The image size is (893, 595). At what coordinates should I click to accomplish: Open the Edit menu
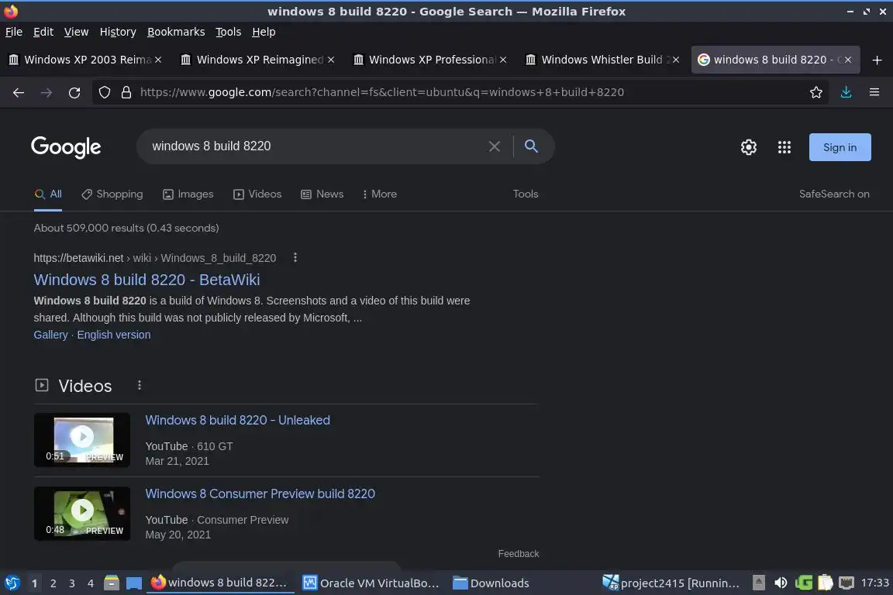pyautogui.click(x=43, y=32)
